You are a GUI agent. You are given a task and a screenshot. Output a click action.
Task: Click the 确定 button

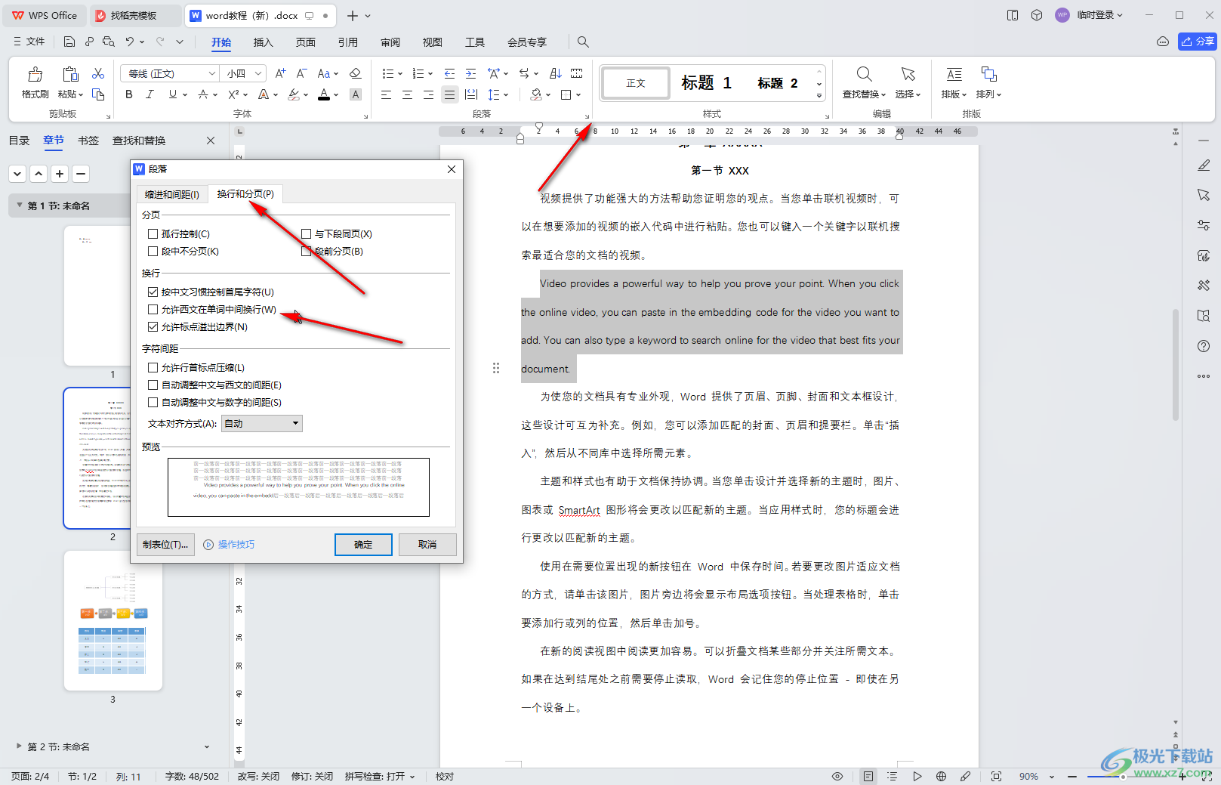[x=363, y=545]
